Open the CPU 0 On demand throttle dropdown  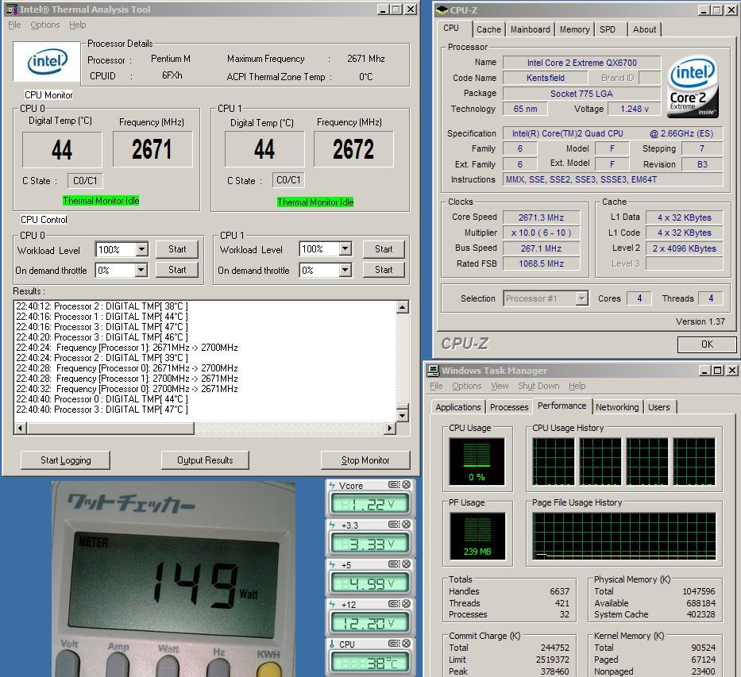click(141, 270)
